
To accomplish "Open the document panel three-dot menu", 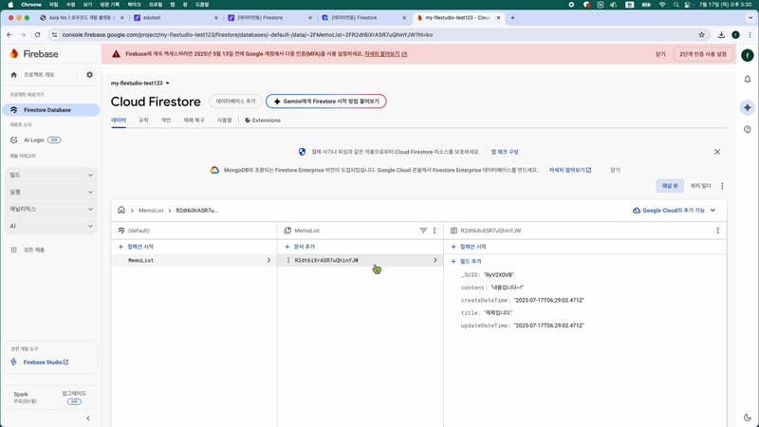I will pos(718,231).
